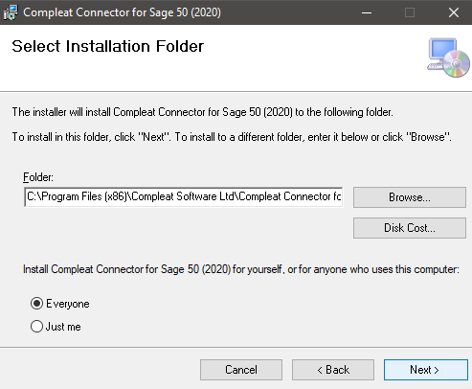
Task: Click the computer and disc setup graphic
Action: (448, 57)
